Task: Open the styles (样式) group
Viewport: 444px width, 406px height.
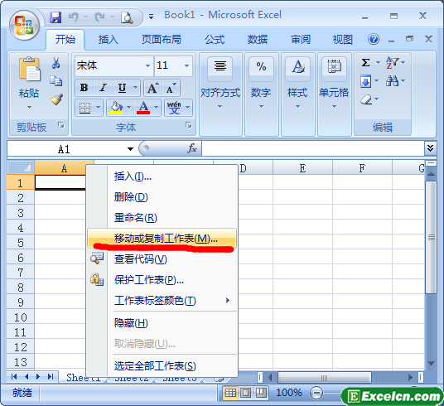Action: point(298,94)
